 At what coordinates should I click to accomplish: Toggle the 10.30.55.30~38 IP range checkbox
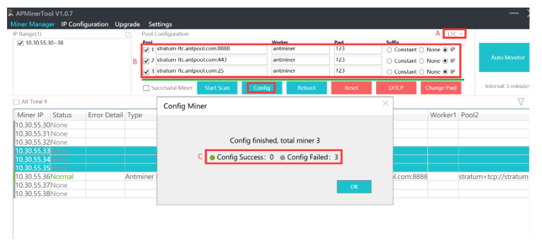[x=21, y=43]
